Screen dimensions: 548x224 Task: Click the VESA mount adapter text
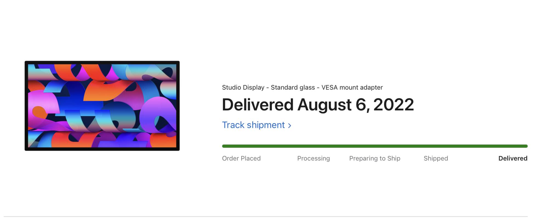(352, 87)
